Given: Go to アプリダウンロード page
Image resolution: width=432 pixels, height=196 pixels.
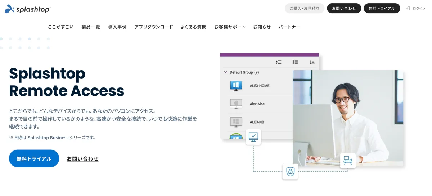Looking at the screenshot, I should 153,27.
